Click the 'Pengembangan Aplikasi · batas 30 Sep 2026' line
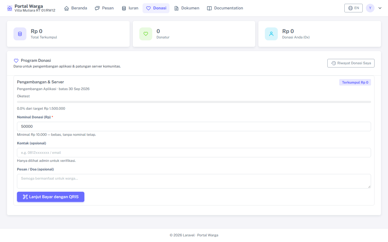Screen dimensions: 388x242 click(53, 89)
